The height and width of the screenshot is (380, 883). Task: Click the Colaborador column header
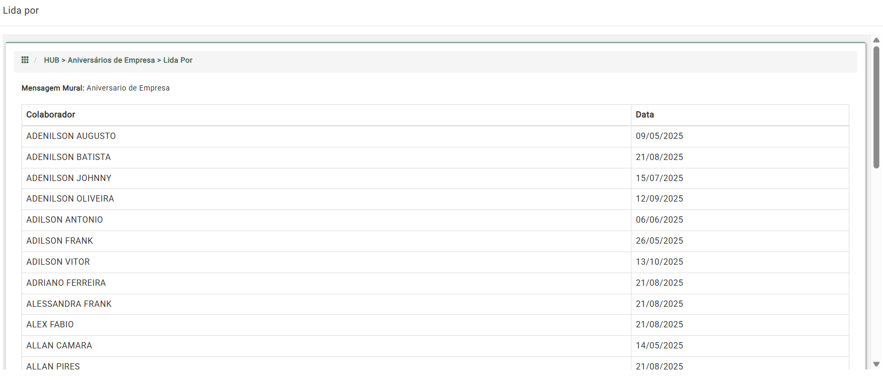click(51, 115)
